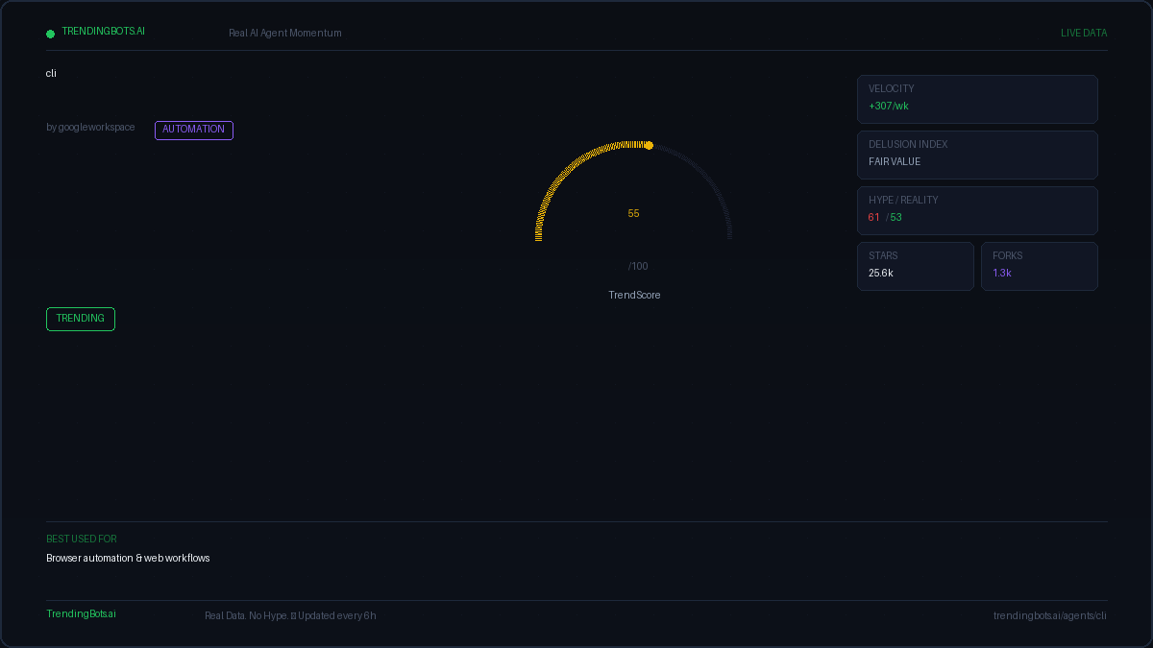
Task: Click the green status dot beside TRENDINGBOTS.AI
Action: point(50,34)
